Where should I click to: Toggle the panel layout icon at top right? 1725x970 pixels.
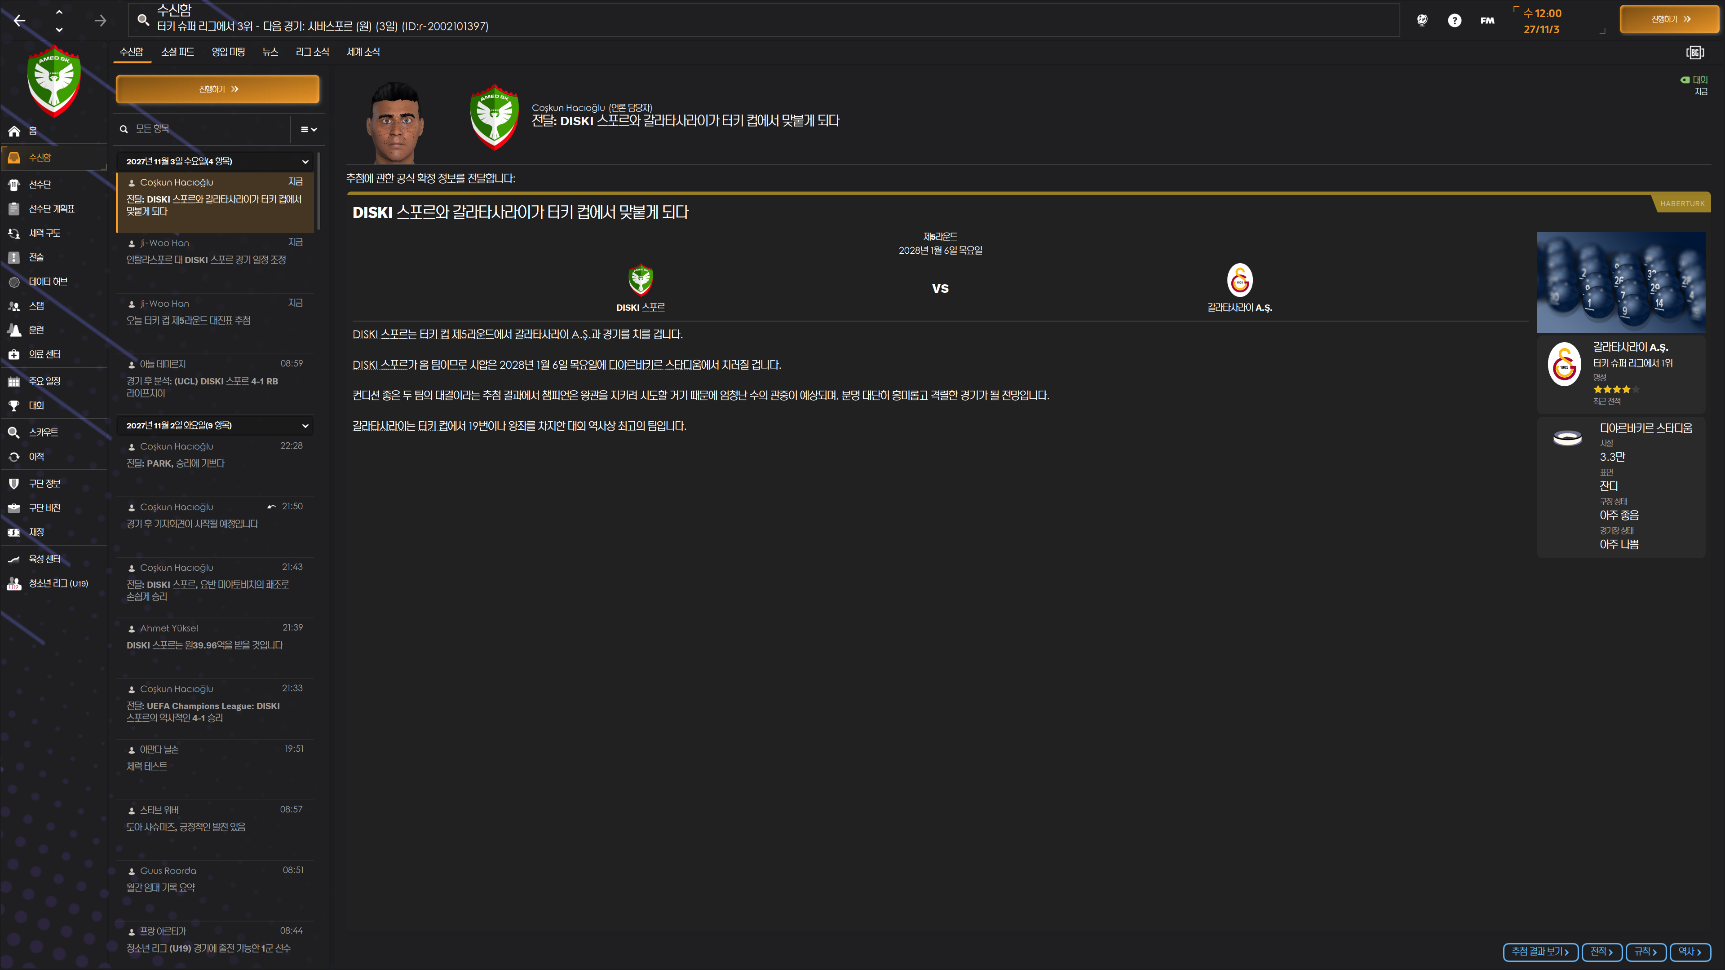1695,52
